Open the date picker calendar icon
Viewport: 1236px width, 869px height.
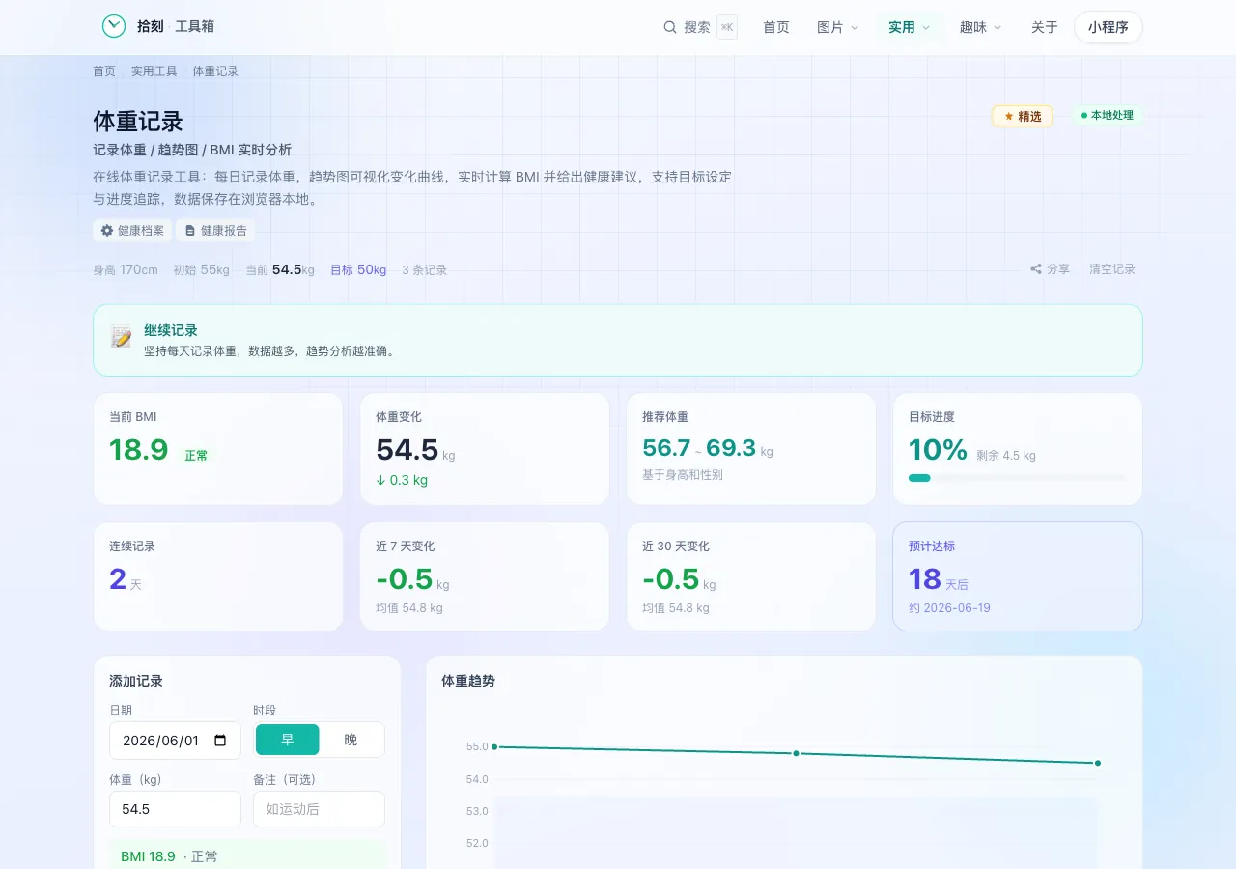coord(220,741)
